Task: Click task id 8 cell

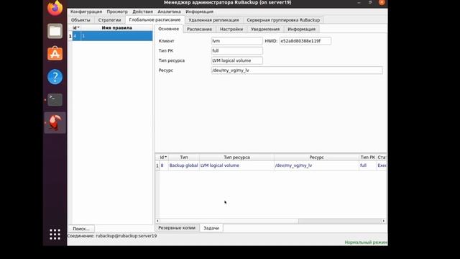Action: tap(164, 165)
